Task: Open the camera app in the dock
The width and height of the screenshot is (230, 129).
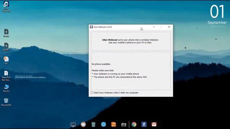Action: tap(124, 125)
